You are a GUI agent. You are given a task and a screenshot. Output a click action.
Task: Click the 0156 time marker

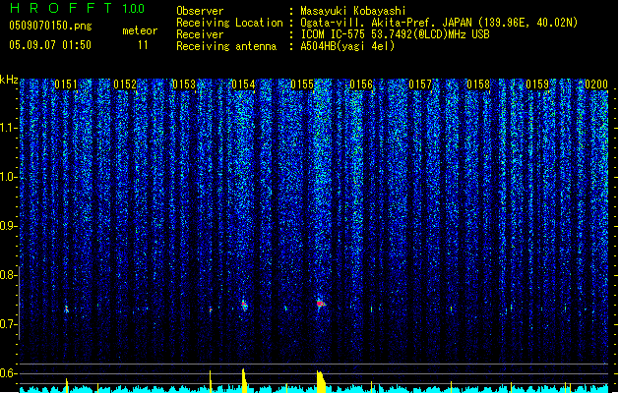[361, 84]
